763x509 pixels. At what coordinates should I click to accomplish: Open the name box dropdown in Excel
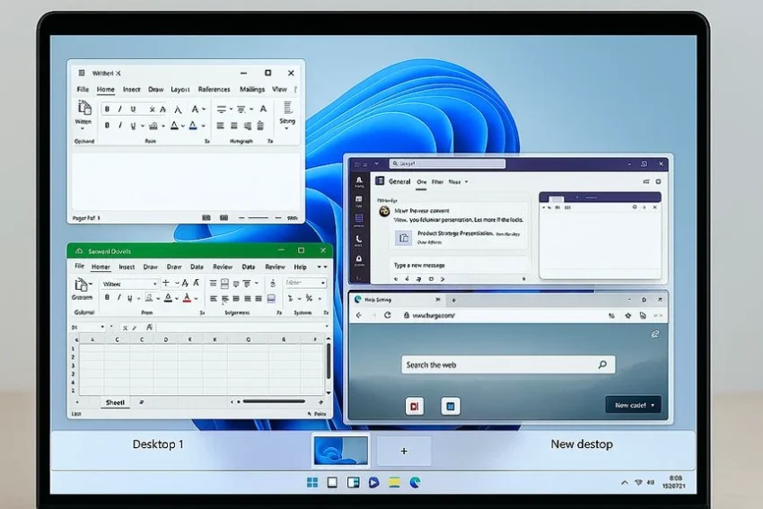(x=102, y=327)
